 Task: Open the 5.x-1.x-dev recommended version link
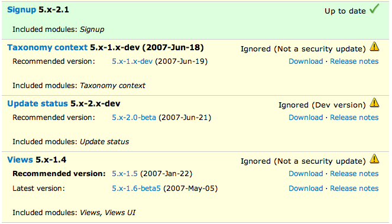(x=132, y=61)
